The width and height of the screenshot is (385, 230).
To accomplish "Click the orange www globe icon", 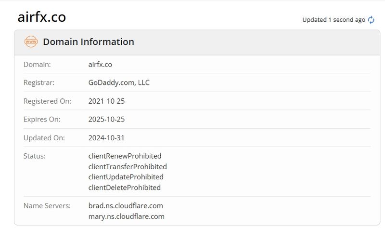I will (31, 41).
